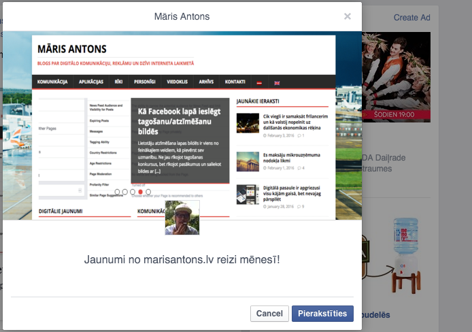Screen dimensions: 472x332
Task: Click Expiring Posts in the slide screenshot
Action: [x=99, y=120]
